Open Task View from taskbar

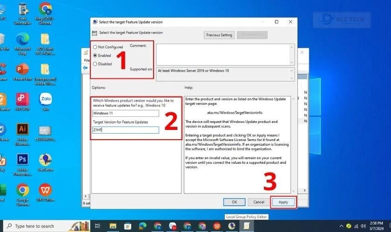click(x=97, y=226)
